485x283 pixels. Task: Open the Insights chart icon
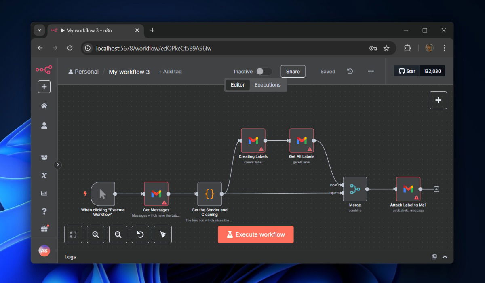pyautogui.click(x=44, y=193)
